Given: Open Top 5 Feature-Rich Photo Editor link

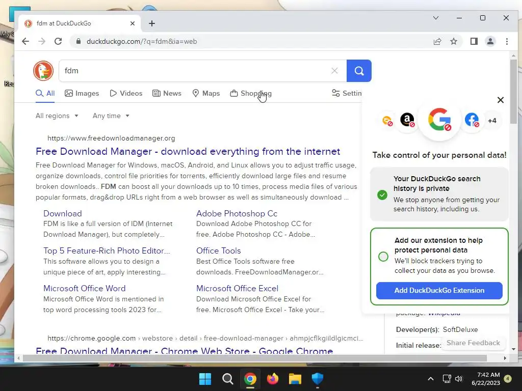Looking at the screenshot, I should click(107, 250).
